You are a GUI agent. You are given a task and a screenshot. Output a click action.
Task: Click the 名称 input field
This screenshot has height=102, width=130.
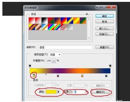point(65,47)
